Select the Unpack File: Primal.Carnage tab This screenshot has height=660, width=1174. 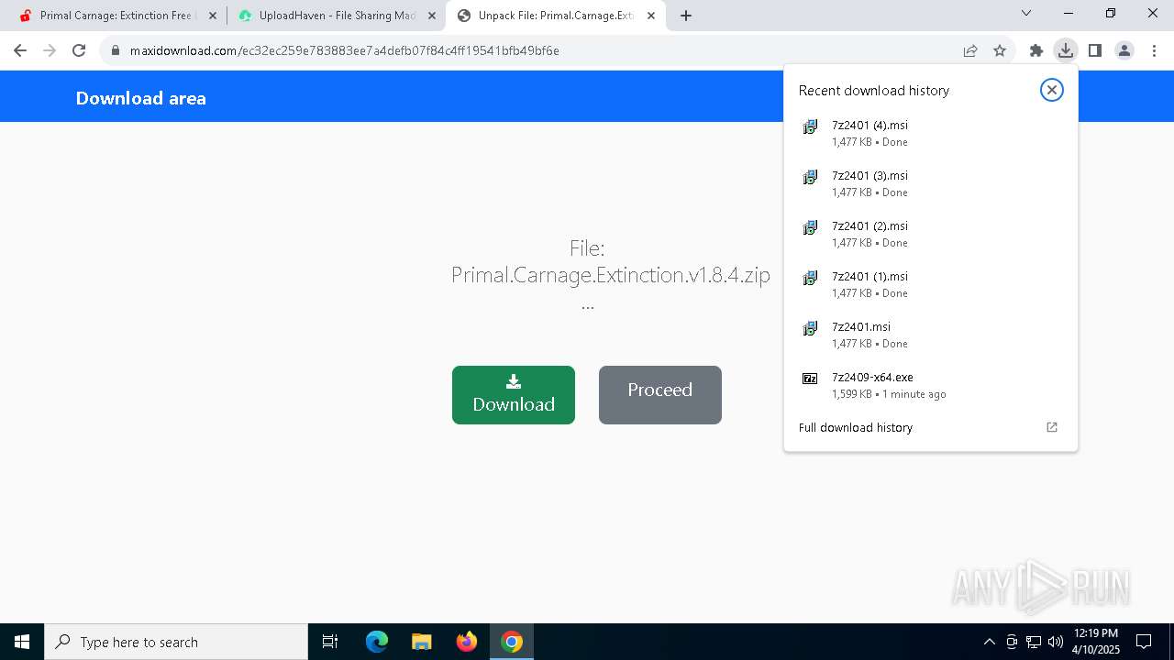(x=556, y=16)
